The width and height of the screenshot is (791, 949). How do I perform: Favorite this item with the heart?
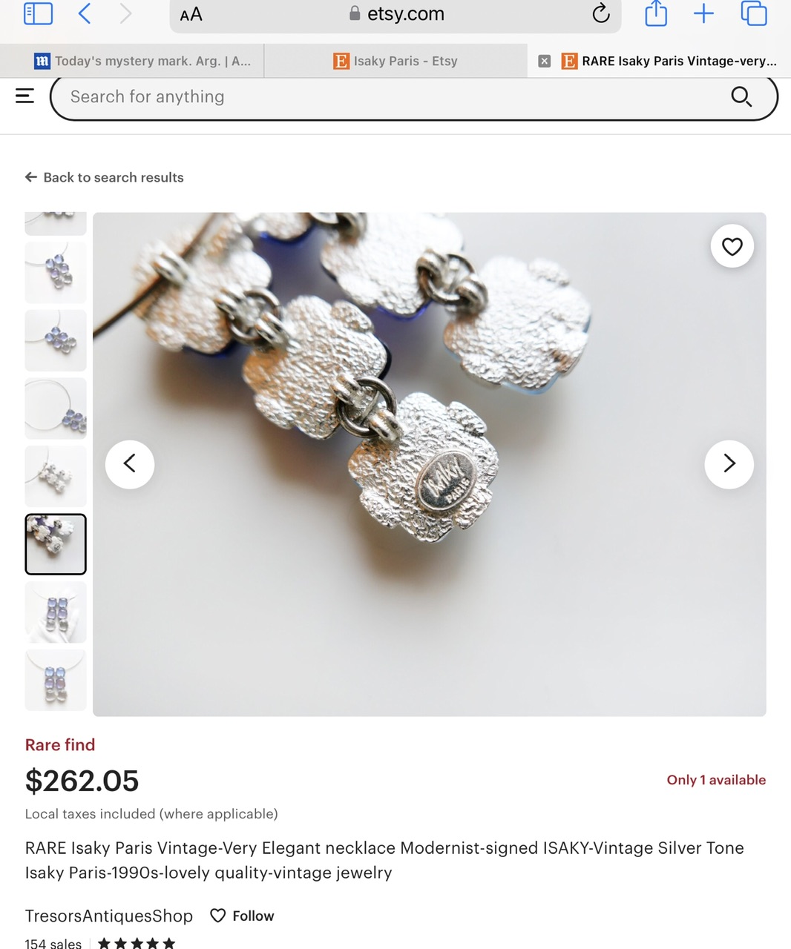click(x=732, y=246)
